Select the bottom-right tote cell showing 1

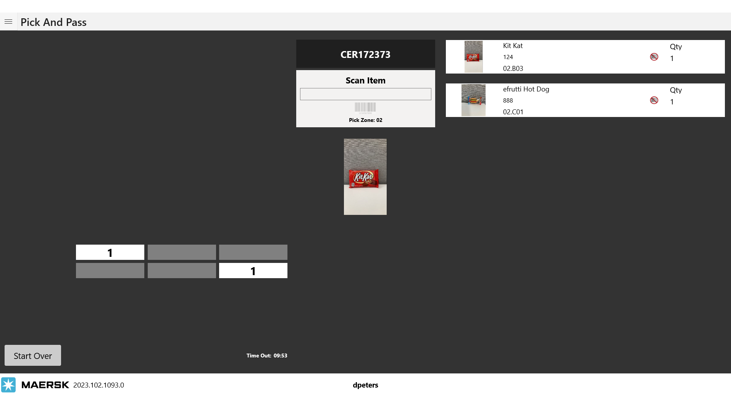tap(253, 271)
